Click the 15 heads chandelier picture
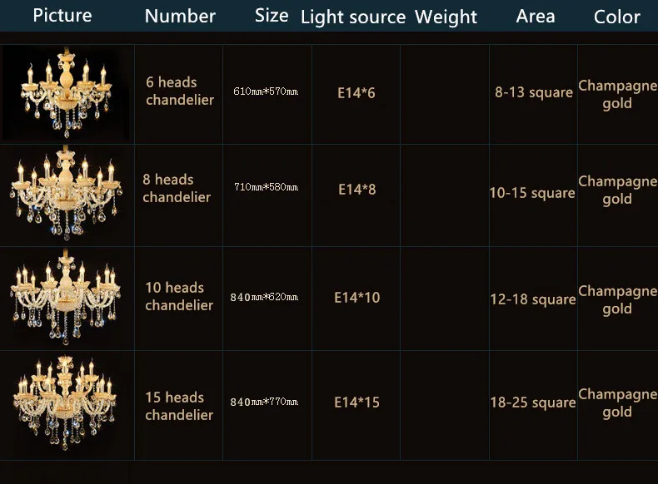Screen dimensions: 658x484 pyautogui.click(x=65, y=403)
